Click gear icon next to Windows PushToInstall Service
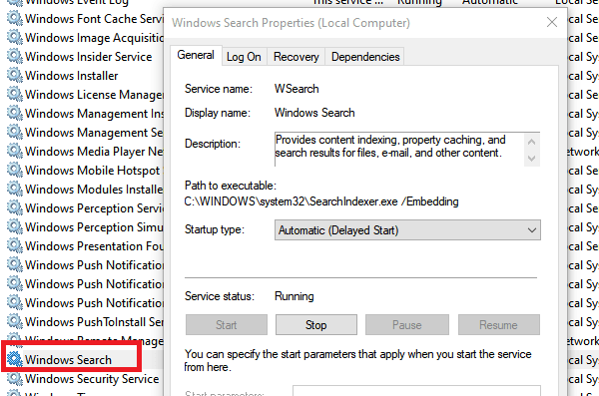Screen dimensions: 599x396 (15, 321)
